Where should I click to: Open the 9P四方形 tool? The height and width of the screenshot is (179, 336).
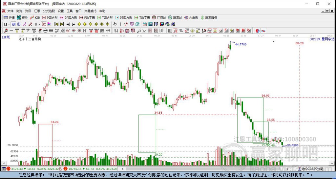(69, 18)
